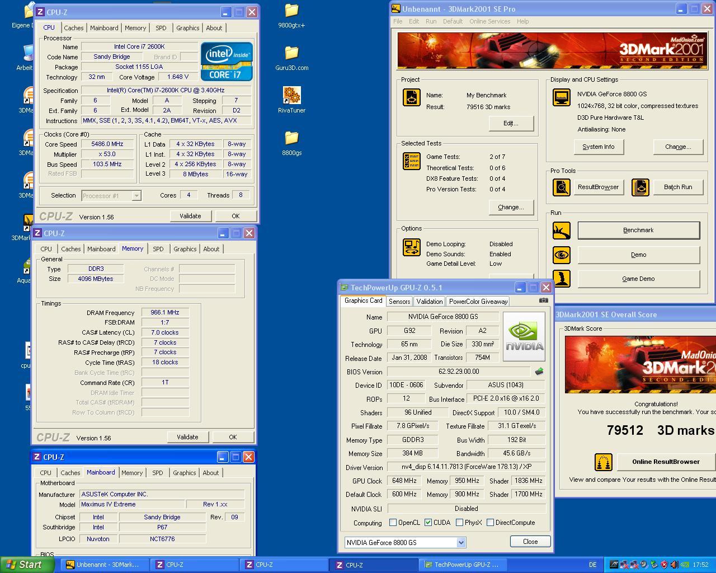Click the ResultBrowser button
Viewport: 716px width, 573px height.
[599, 187]
